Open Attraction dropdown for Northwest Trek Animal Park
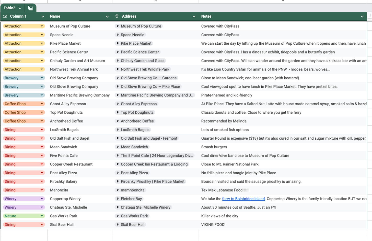Viewport: 372px width, 241px height. (42, 69)
